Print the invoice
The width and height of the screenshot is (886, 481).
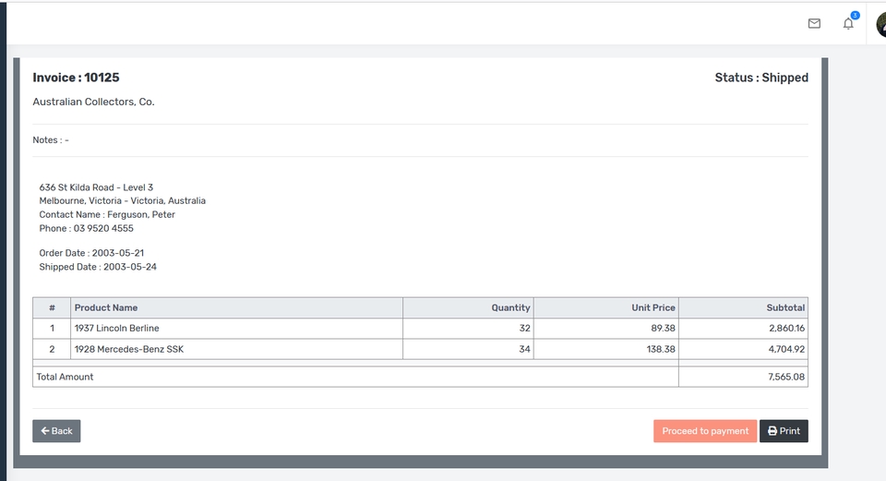[784, 431]
